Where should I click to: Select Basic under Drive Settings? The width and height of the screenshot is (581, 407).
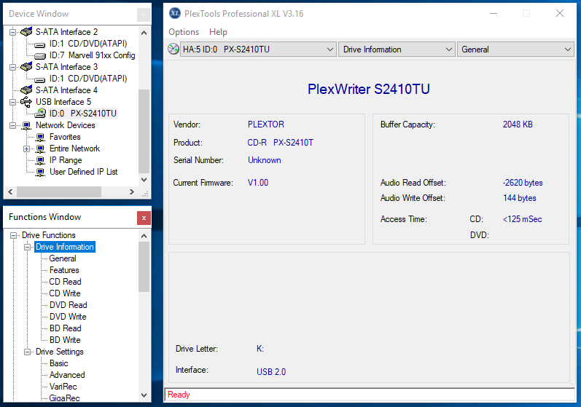[58, 363]
